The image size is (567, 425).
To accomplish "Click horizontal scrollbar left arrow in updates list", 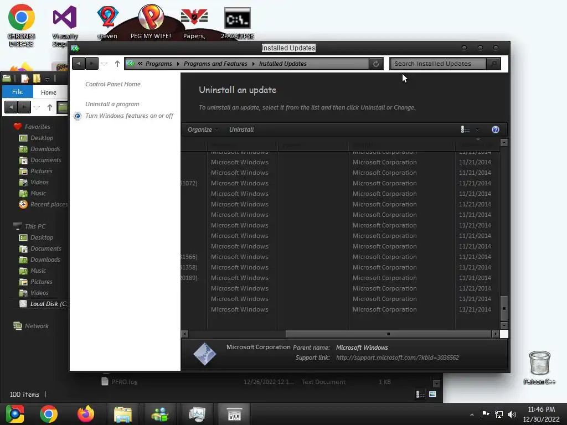I will pos(185,334).
